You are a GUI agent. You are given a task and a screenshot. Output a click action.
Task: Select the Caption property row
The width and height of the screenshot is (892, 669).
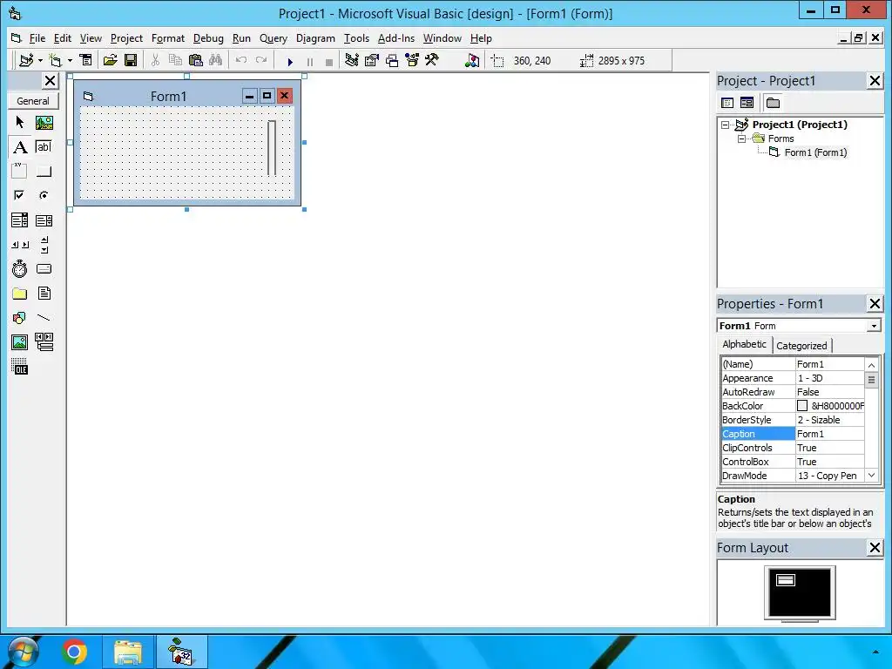793,434
